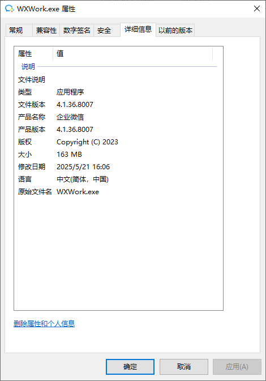Open the 删除属性和个人信息 link
This screenshot has width=266, height=381.
[44, 323]
